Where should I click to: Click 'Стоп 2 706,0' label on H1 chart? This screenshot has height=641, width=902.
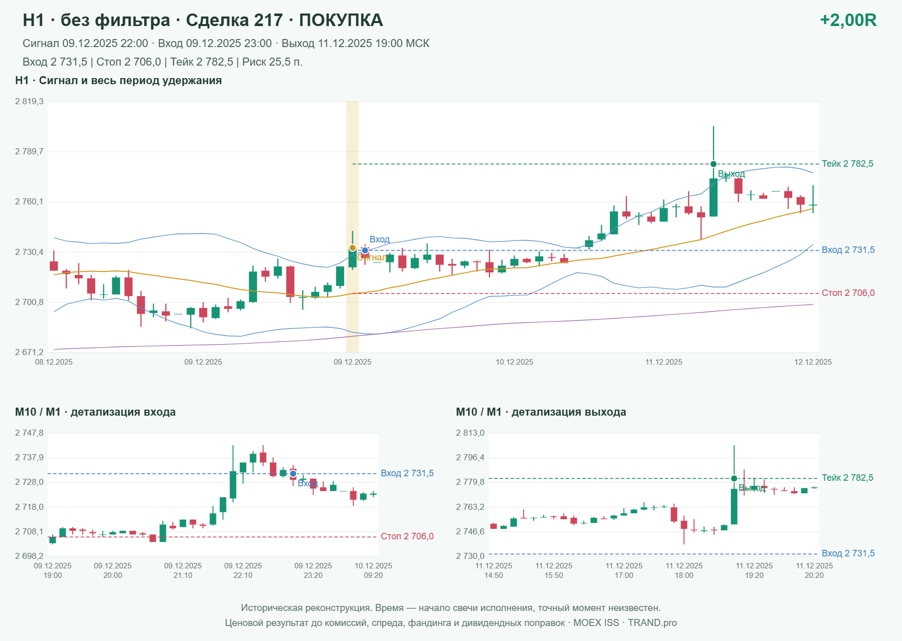coord(848,293)
